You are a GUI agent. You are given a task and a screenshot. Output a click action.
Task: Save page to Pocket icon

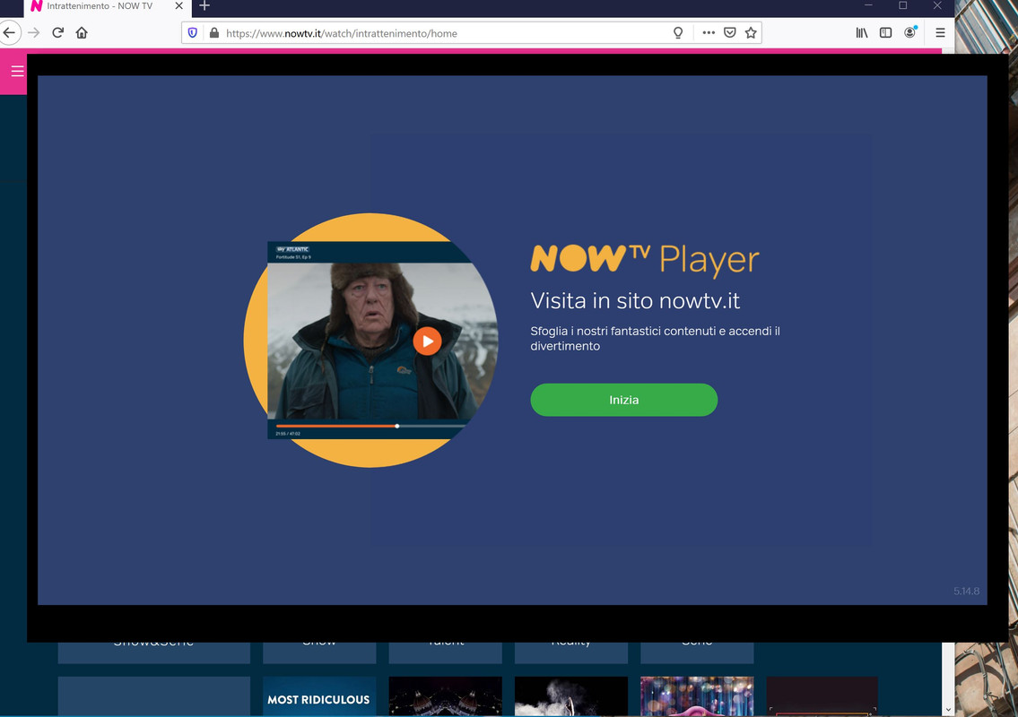[x=730, y=33]
